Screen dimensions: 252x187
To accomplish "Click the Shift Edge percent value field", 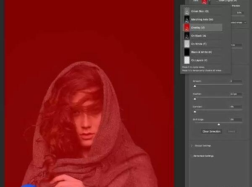I will (x=236, y=120).
